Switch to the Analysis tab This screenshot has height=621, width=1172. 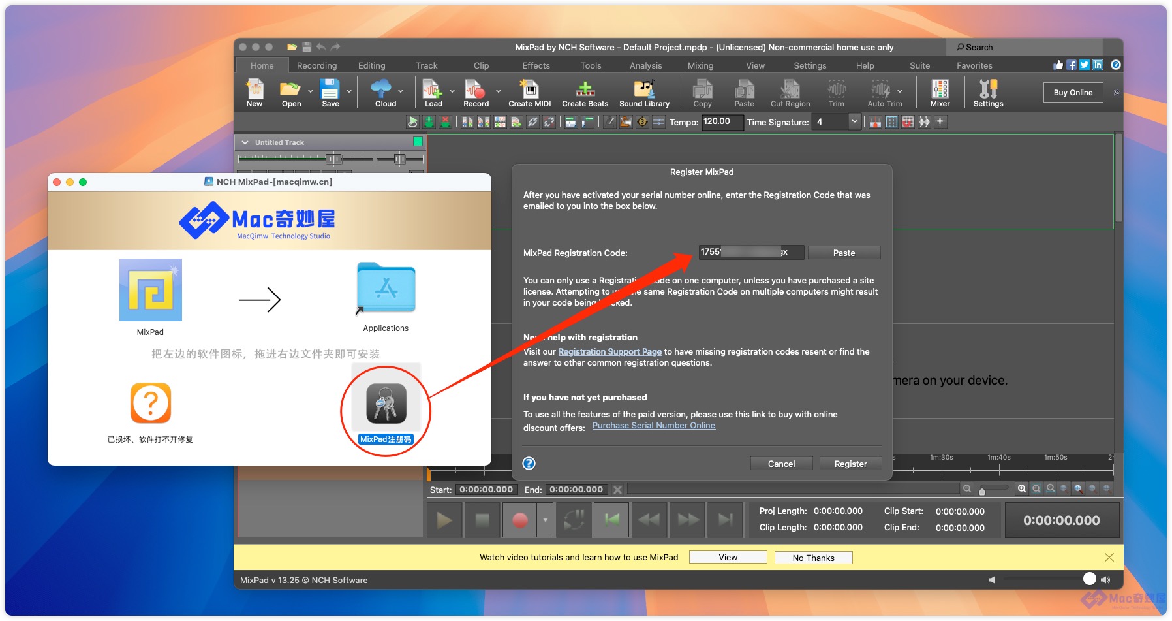645,65
